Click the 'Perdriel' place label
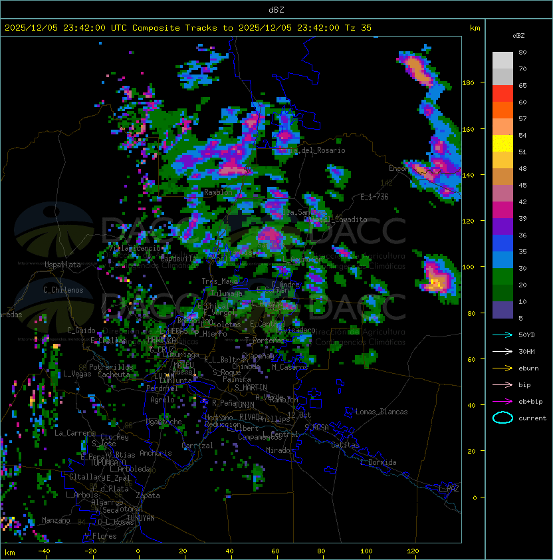The width and height of the screenshot is (553, 560). [162, 388]
